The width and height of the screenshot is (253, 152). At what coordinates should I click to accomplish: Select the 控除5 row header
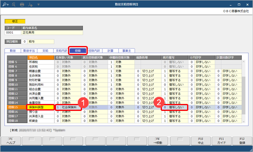(17, 62)
